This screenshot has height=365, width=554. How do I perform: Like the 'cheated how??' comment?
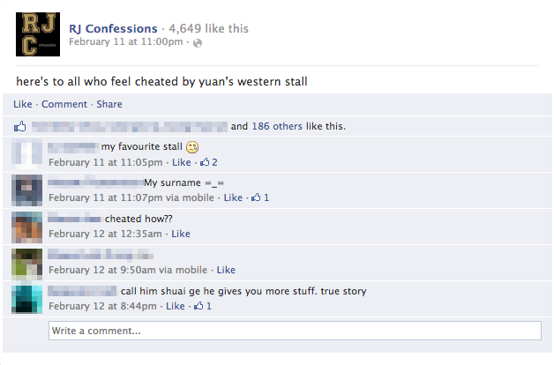click(181, 234)
